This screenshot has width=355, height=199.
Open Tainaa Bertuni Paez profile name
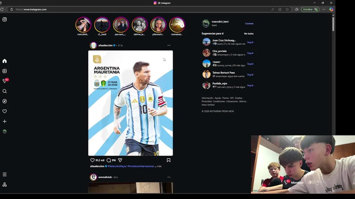click(224, 73)
